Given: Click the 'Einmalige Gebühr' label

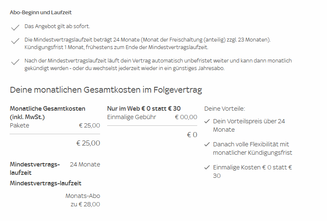Looking at the screenshot, I should pyautogui.click(x=131, y=117).
